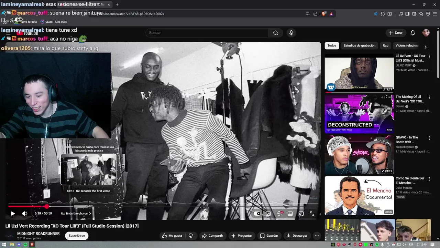The width and height of the screenshot is (440, 248).
Task: Open the tab search icon in toolbar
Action: click(389, 14)
